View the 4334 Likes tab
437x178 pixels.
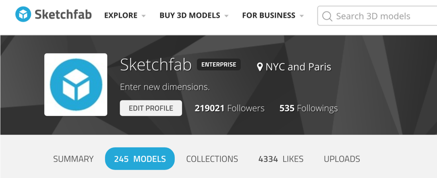[x=281, y=159]
